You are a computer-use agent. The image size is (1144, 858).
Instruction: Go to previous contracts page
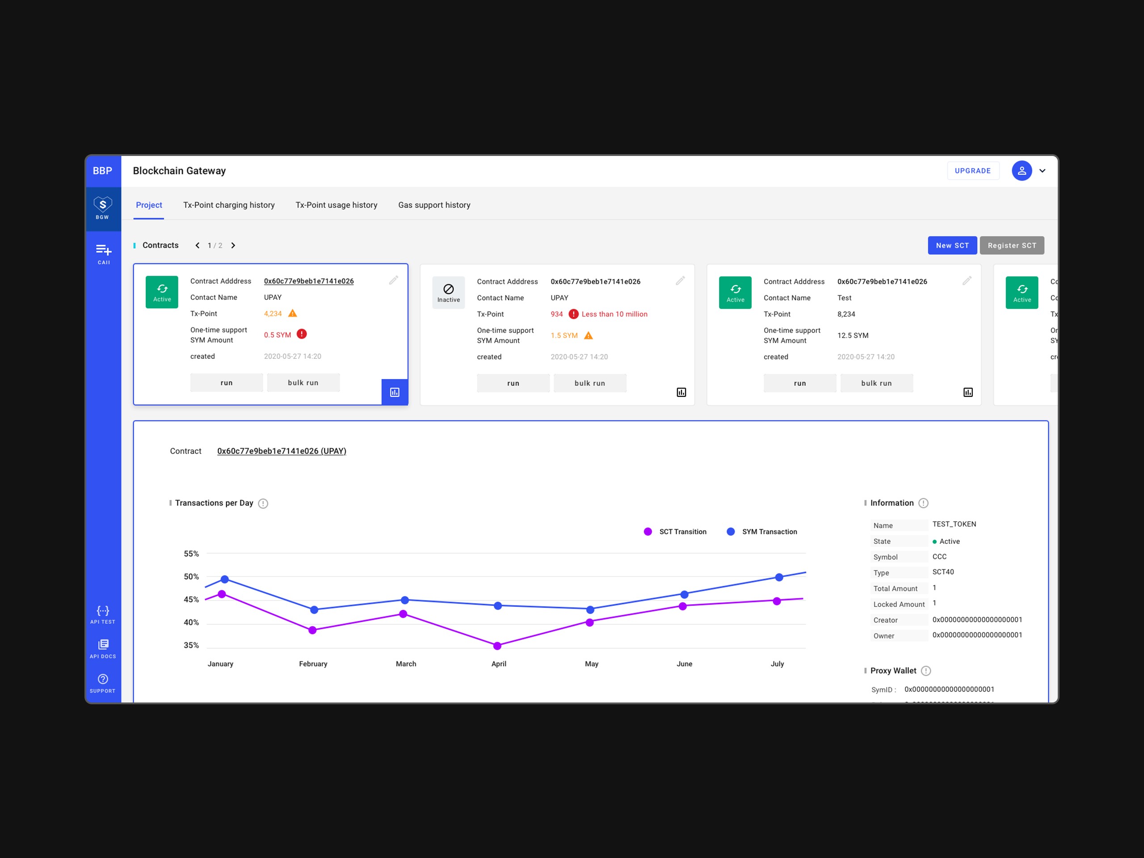click(197, 246)
